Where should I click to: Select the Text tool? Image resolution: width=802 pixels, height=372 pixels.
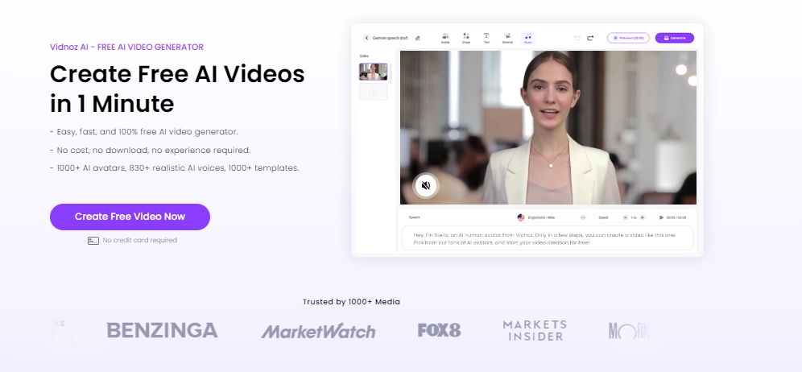(x=486, y=37)
